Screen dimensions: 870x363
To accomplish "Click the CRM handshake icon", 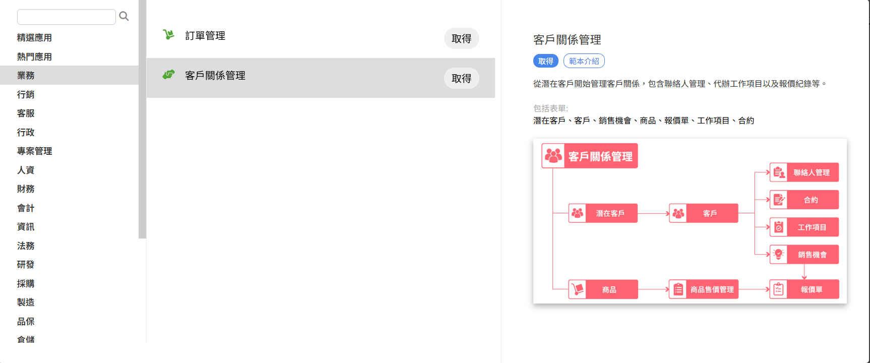I will (x=168, y=75).
